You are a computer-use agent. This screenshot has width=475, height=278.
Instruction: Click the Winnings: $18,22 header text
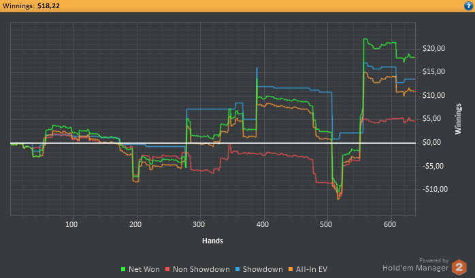click(x=31, y=5)
